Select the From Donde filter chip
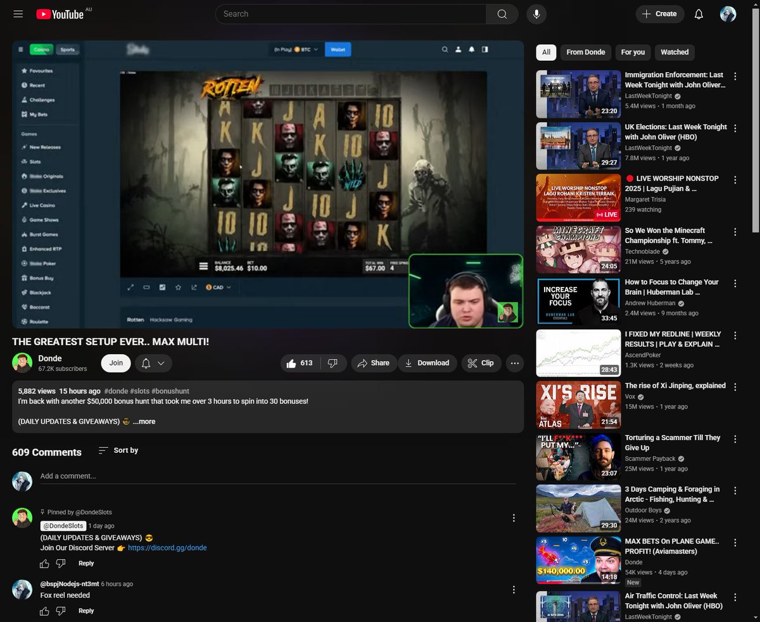760x622 pixels. click(586, 52)
